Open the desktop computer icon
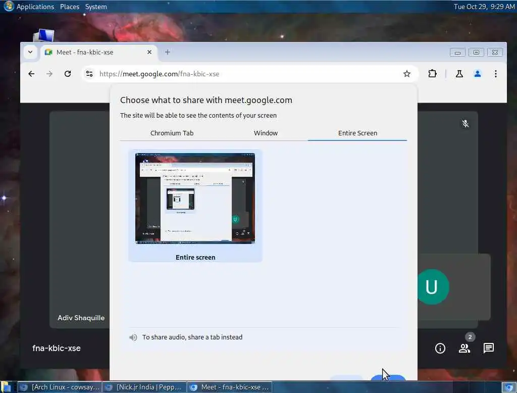517x393 pixels. pos(44,35)
